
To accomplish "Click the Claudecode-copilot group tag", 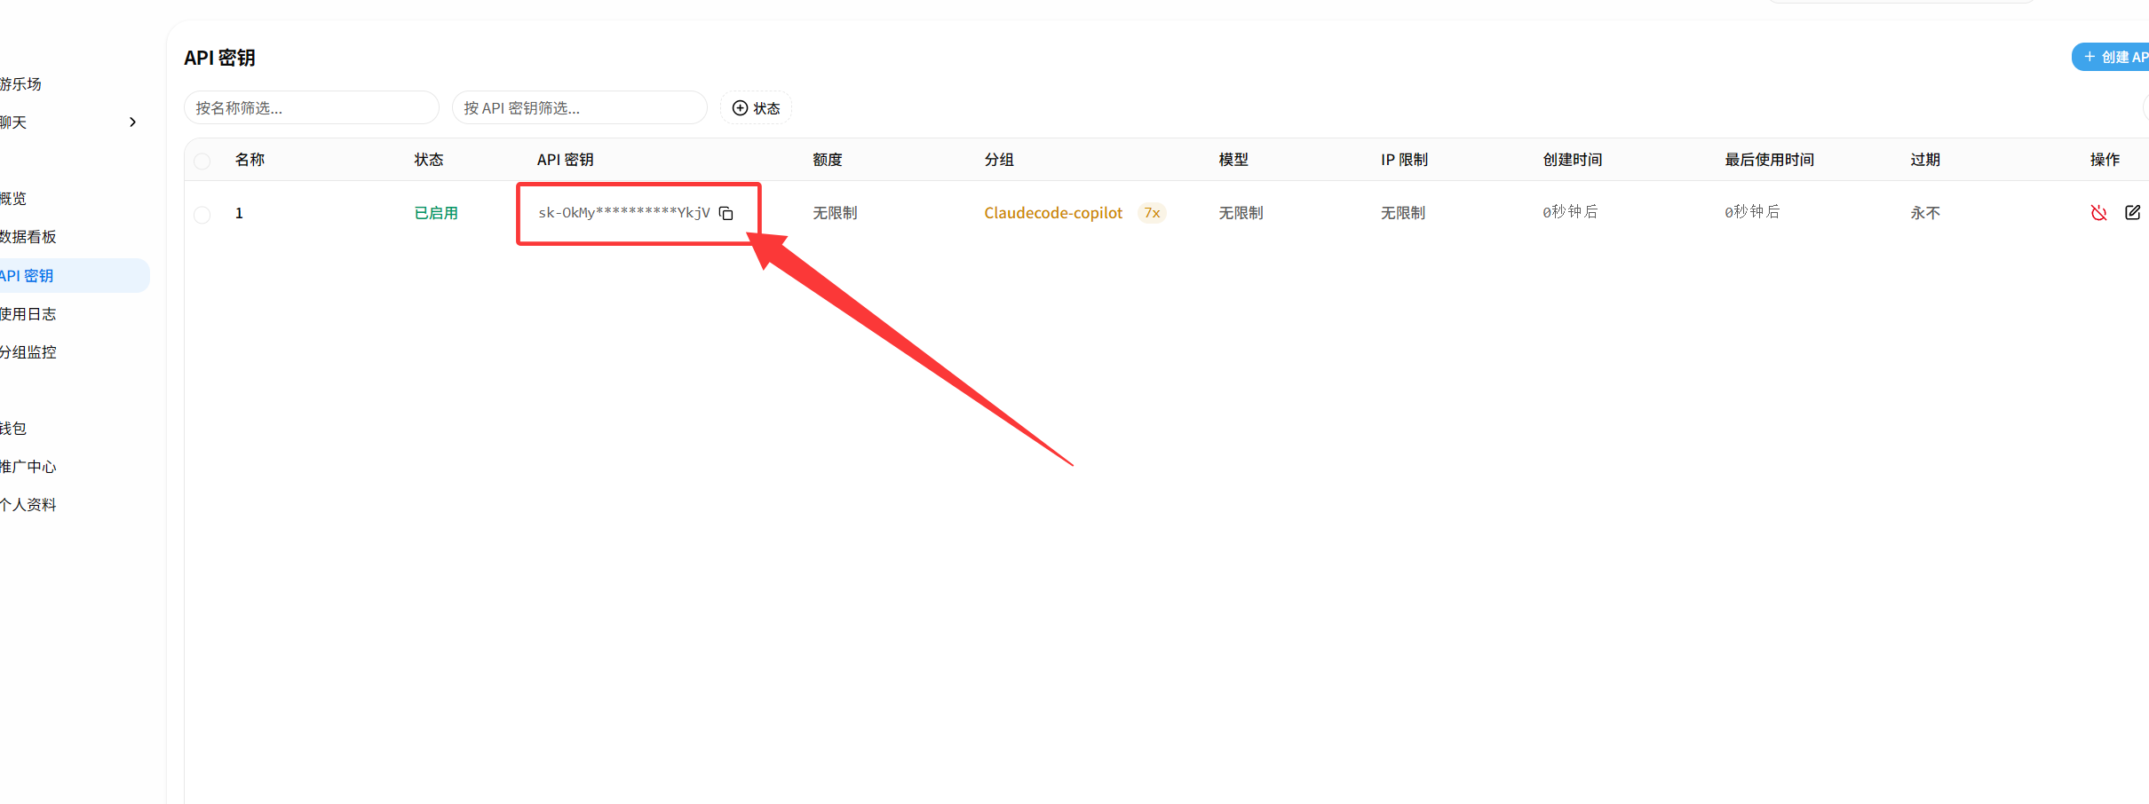I will point(1053,213).
